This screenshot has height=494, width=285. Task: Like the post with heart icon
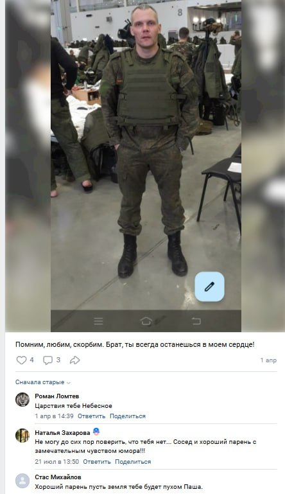tap(21, 360)
